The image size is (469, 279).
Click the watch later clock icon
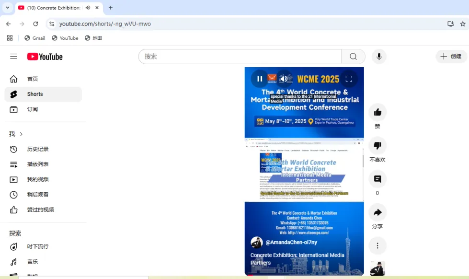(x=13, y=195)
